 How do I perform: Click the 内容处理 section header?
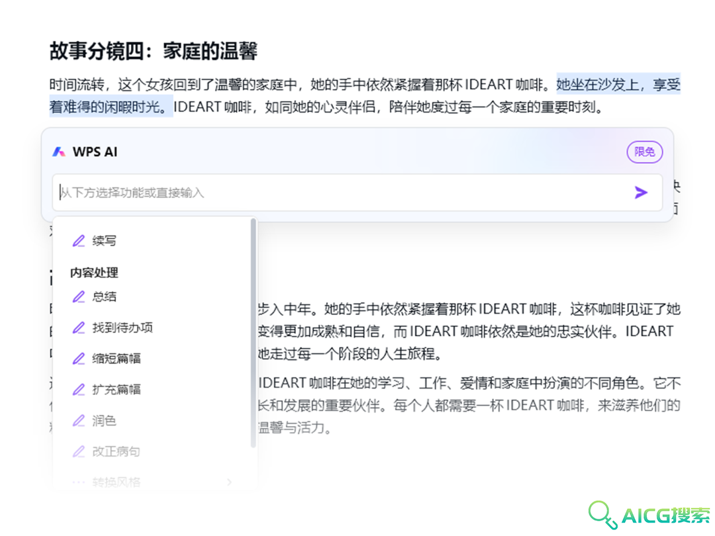tap(94, 273)
